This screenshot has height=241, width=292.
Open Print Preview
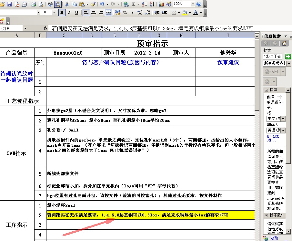[x=41, y=4]
